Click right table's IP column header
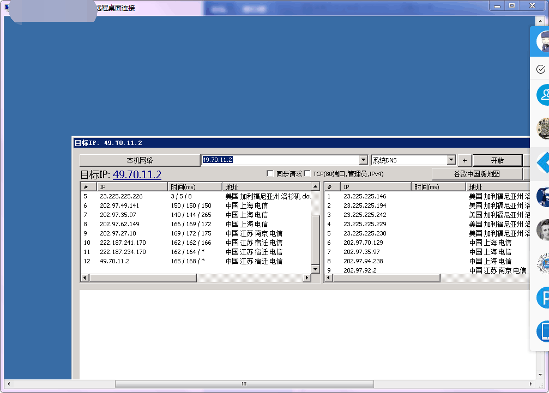Image resolution: width=549 pixels, height=393 pixels. tap(376, 187)
